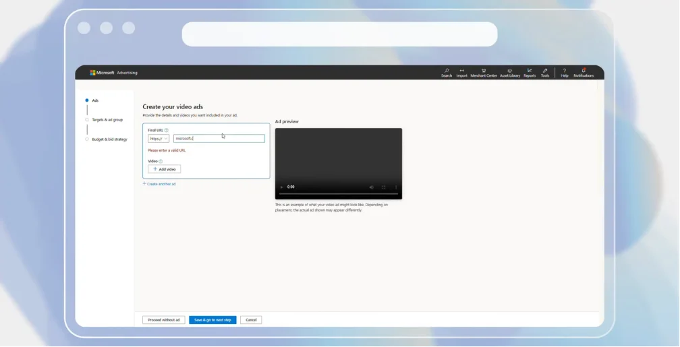The image size is (680, 347).
Task: Cancel the video ad creation
Action: tap(251, 320)
